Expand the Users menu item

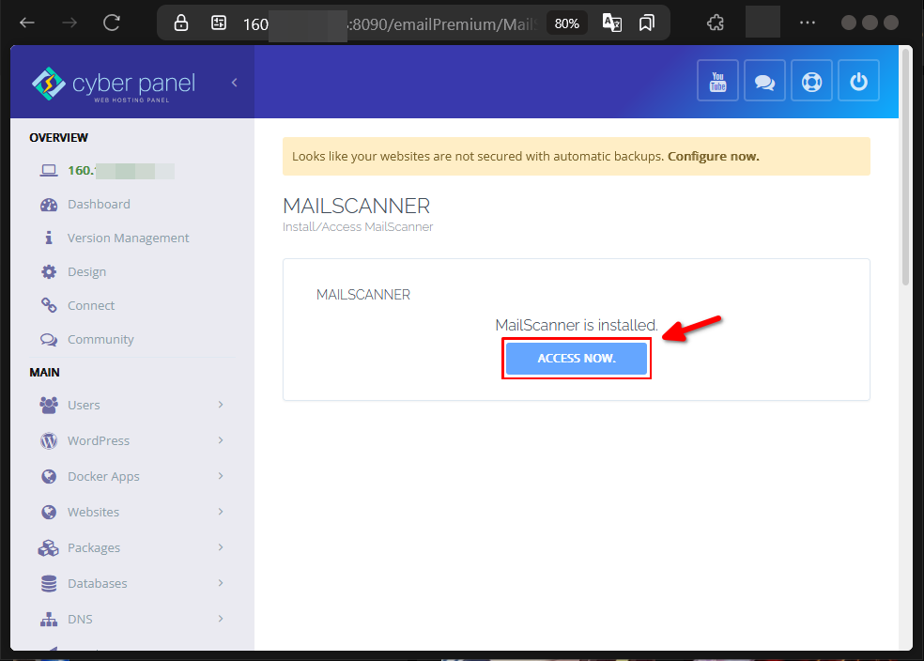tap(132, 405)
